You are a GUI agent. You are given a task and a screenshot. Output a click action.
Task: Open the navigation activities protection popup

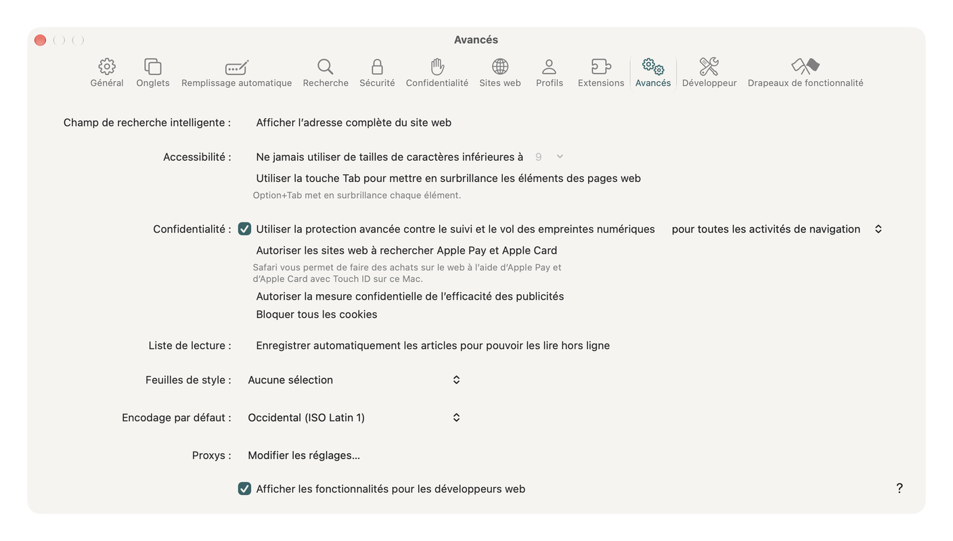point(776,229)
